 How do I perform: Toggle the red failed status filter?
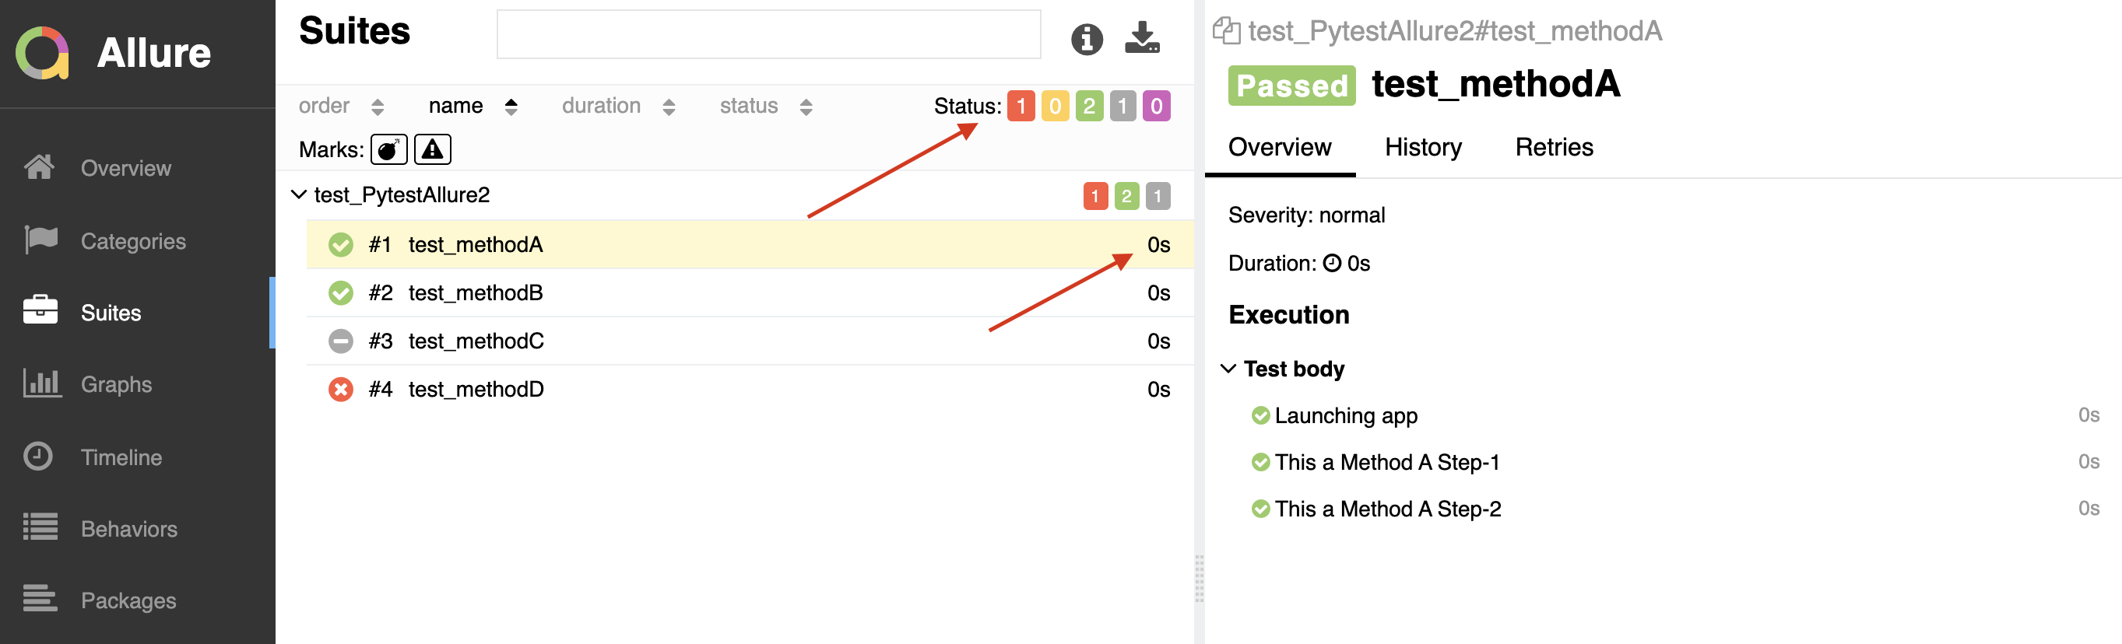(x=1021, y=107)
